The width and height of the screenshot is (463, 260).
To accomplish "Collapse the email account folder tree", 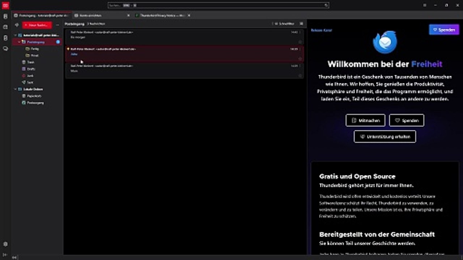I will click(16, 35).
